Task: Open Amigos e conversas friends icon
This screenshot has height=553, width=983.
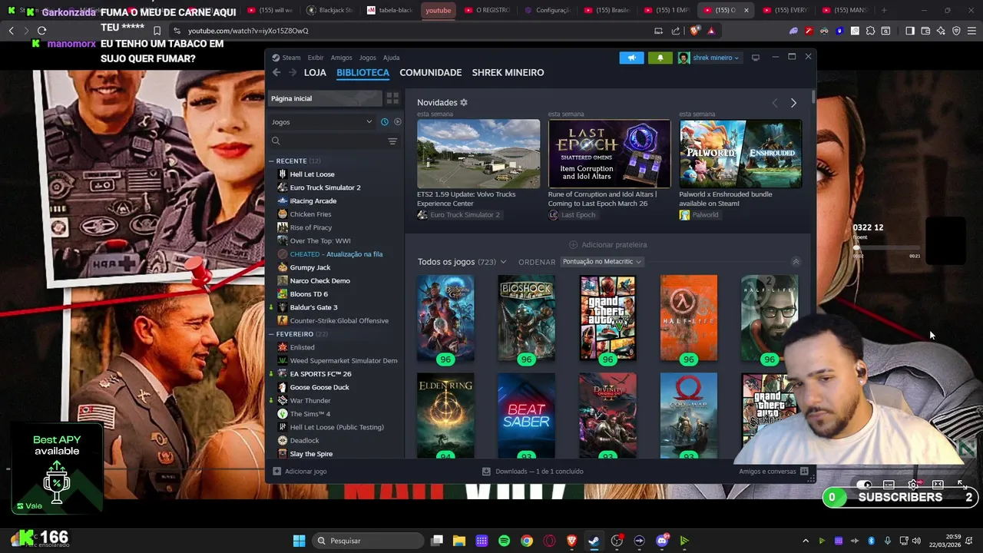Action: (804, 472)
